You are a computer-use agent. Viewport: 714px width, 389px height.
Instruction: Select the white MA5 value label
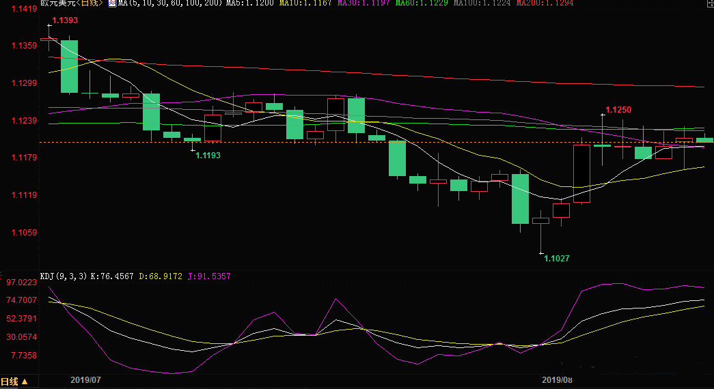tap(251, 3)
